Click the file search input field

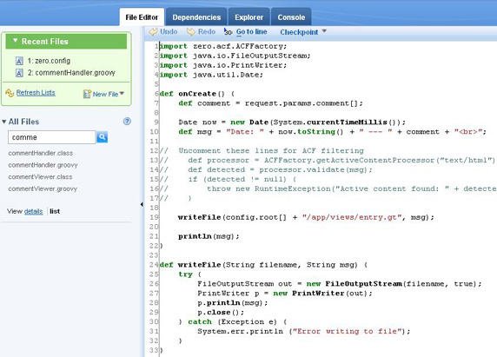51,137
